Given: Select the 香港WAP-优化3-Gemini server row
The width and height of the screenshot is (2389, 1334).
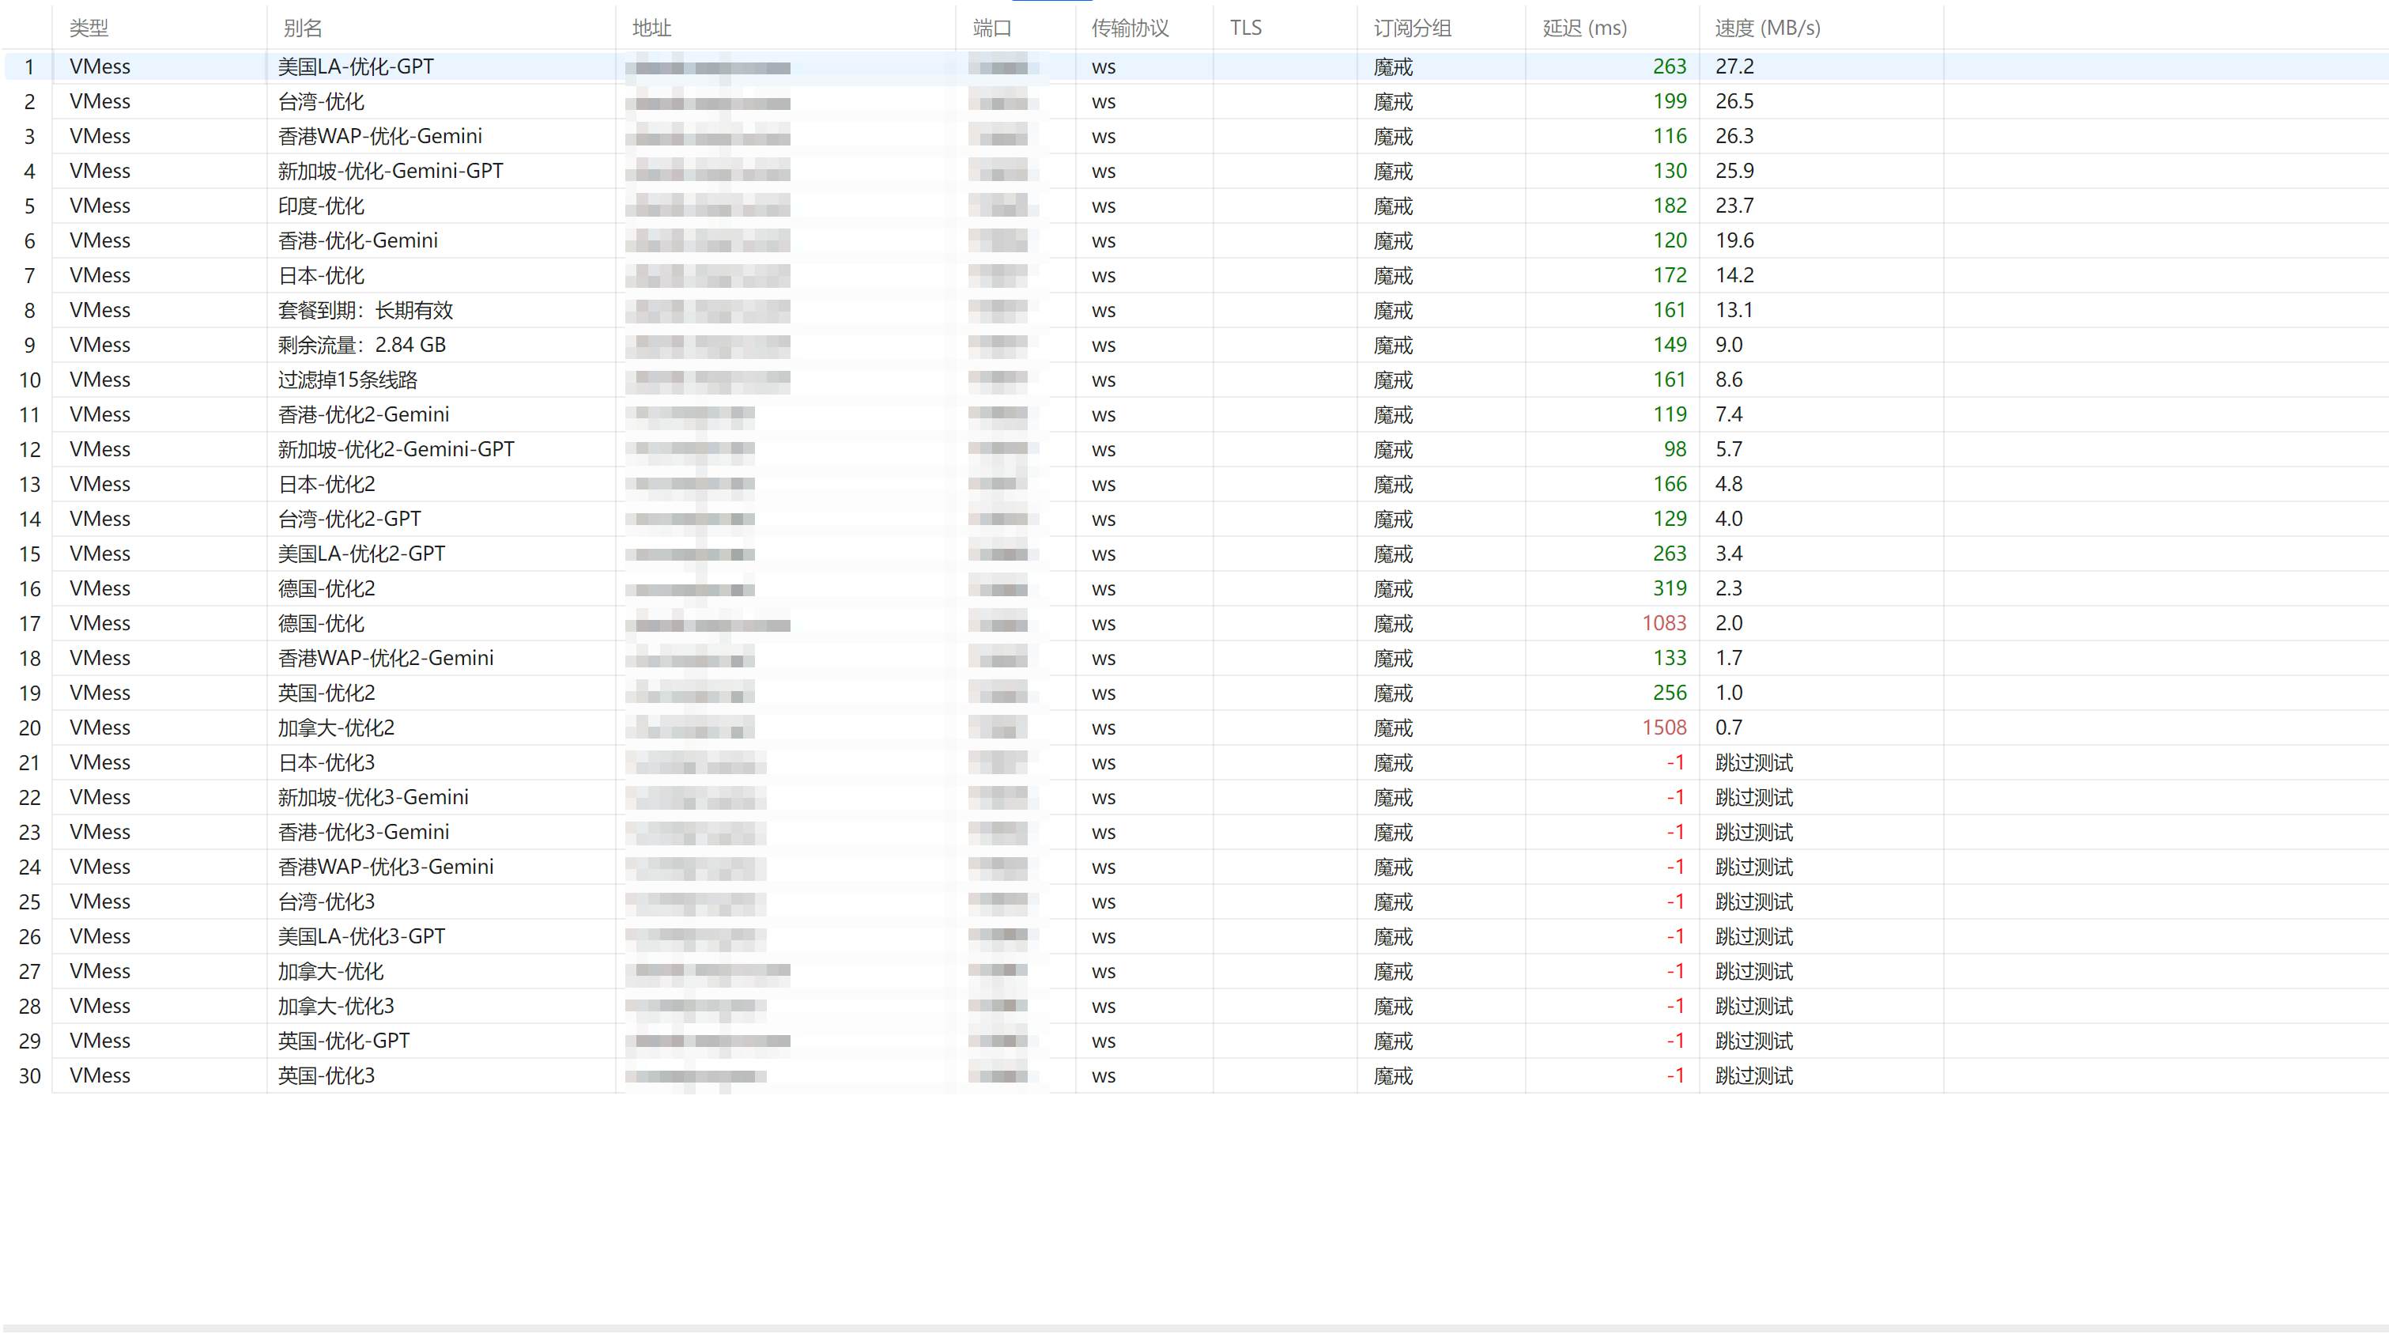Looking at the screenshot, I should pyautogui.click(x=1194, y=867).
